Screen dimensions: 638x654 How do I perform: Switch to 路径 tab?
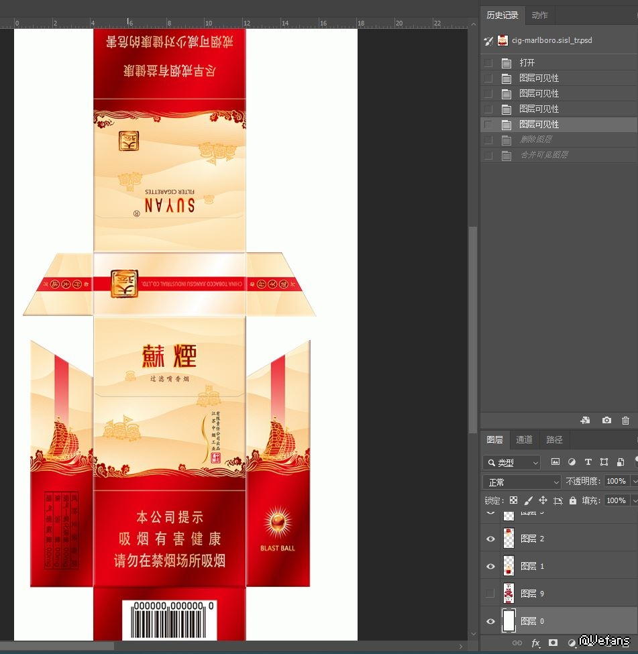(x=554, y=439)
